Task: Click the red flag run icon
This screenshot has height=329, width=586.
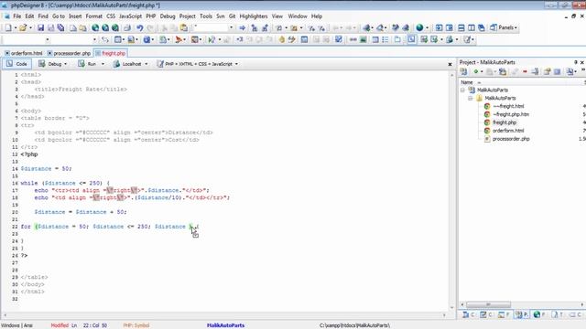Action: point(179,39)
